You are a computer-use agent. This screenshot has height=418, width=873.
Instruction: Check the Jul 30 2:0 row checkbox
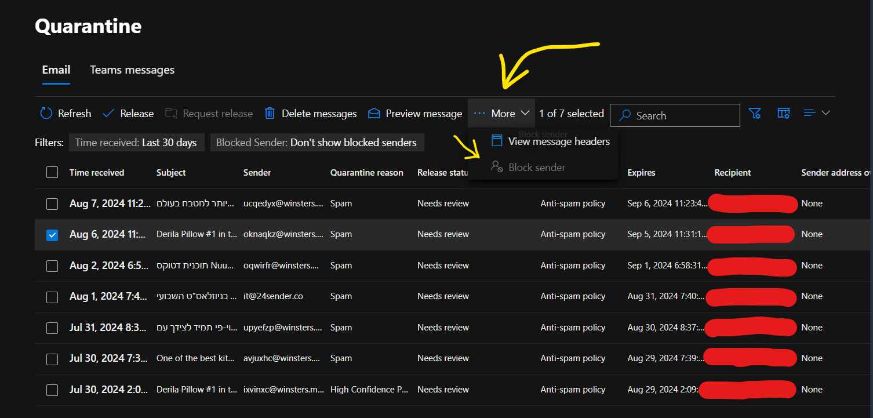pyautogui.click(x=52, y=390)
